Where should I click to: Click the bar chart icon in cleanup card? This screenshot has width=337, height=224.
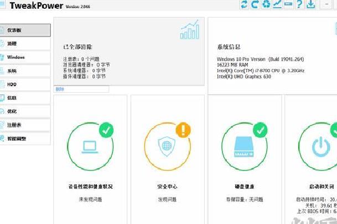(x=190, y=30)
